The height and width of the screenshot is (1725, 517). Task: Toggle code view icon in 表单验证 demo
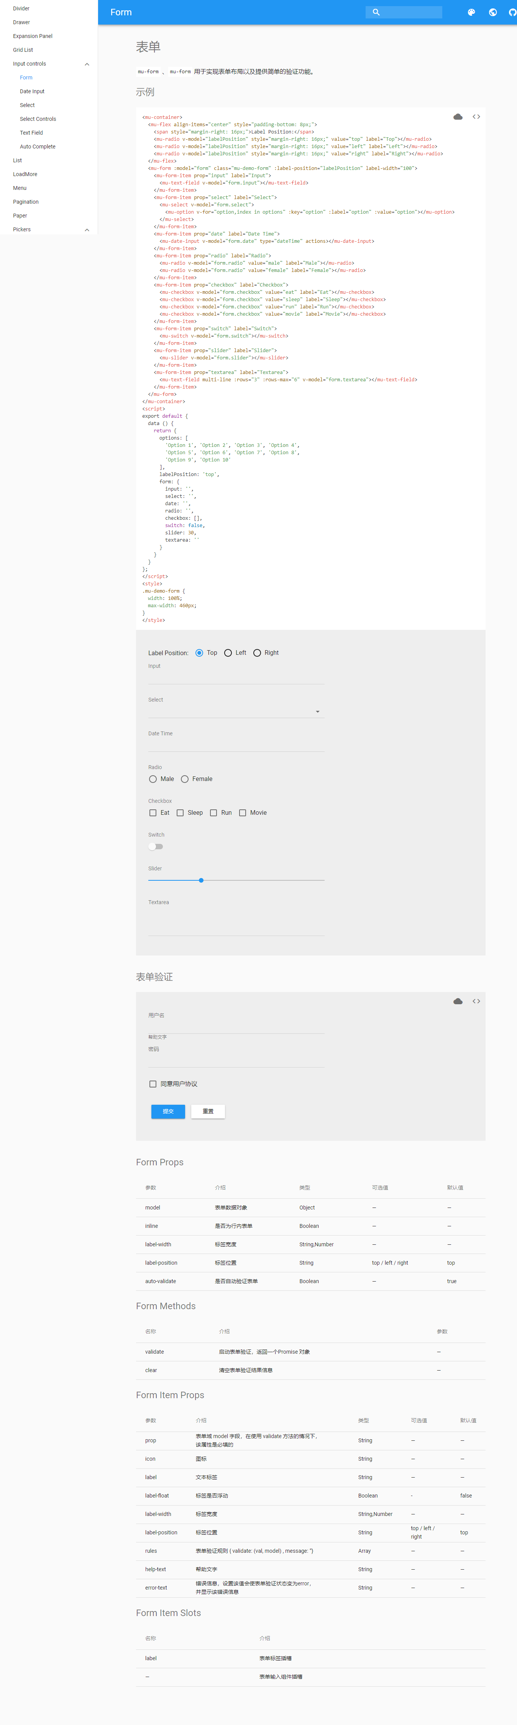pyautogui.click(x=476, y=1001)
